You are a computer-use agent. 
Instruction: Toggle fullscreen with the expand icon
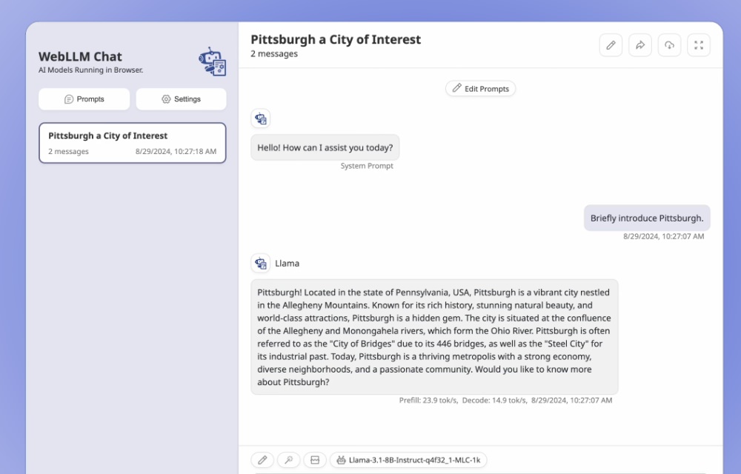[x=698, y=45]
